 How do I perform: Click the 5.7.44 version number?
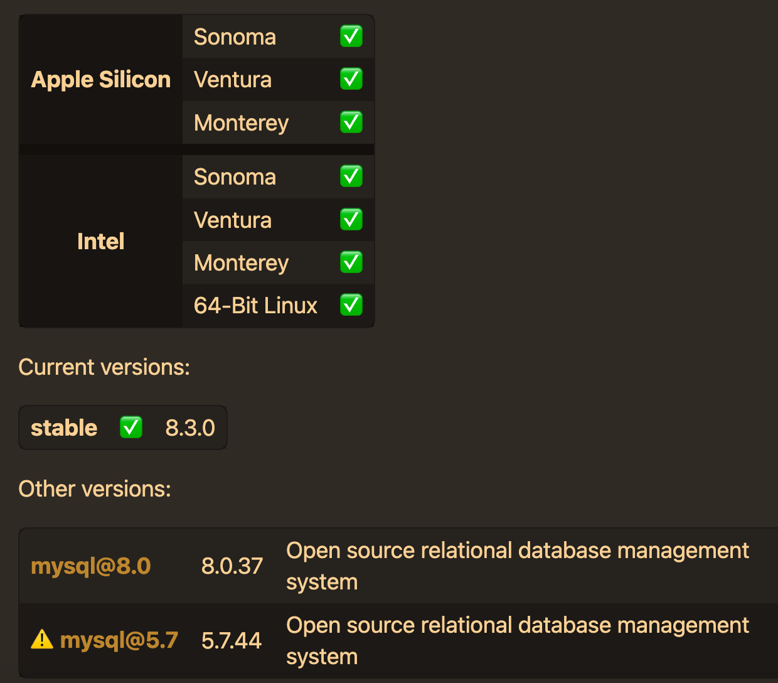231,640
